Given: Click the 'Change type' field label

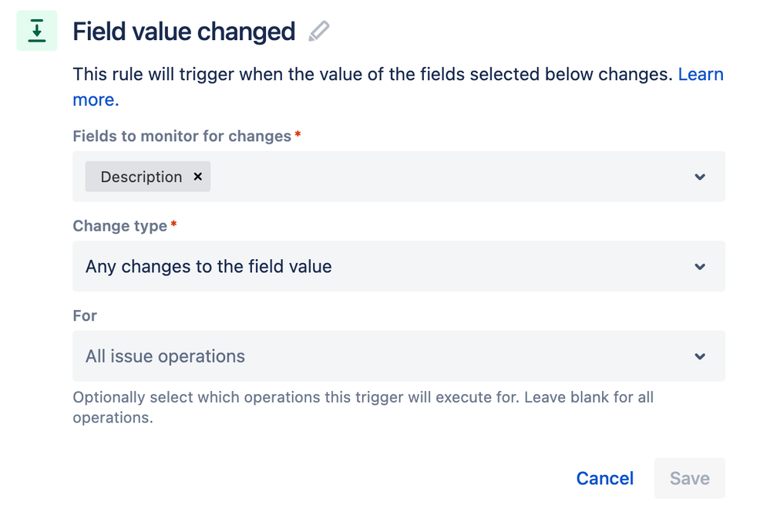Looking at the screenshot, I should click(x=119, y=226).
